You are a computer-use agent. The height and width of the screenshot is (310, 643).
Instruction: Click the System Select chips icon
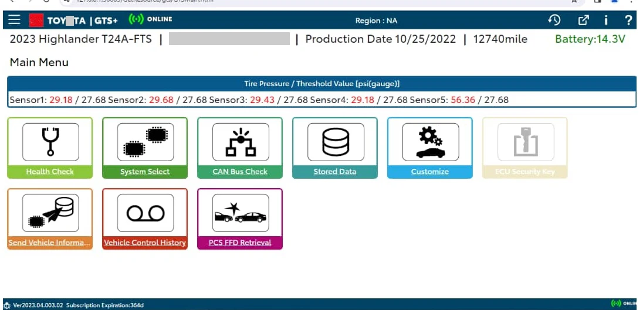click(x=145, y=142)
